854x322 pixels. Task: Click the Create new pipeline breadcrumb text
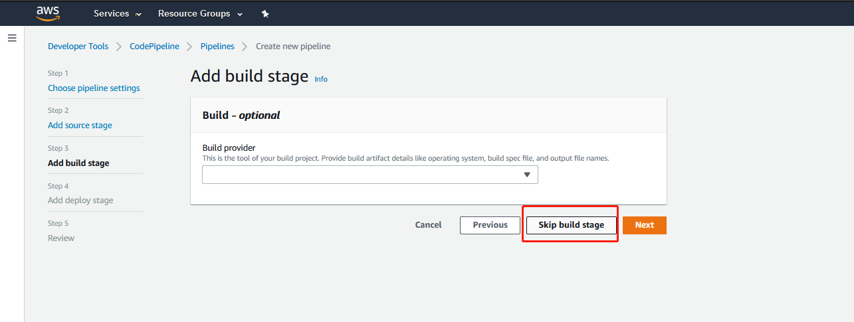click(x=293, y=46)
